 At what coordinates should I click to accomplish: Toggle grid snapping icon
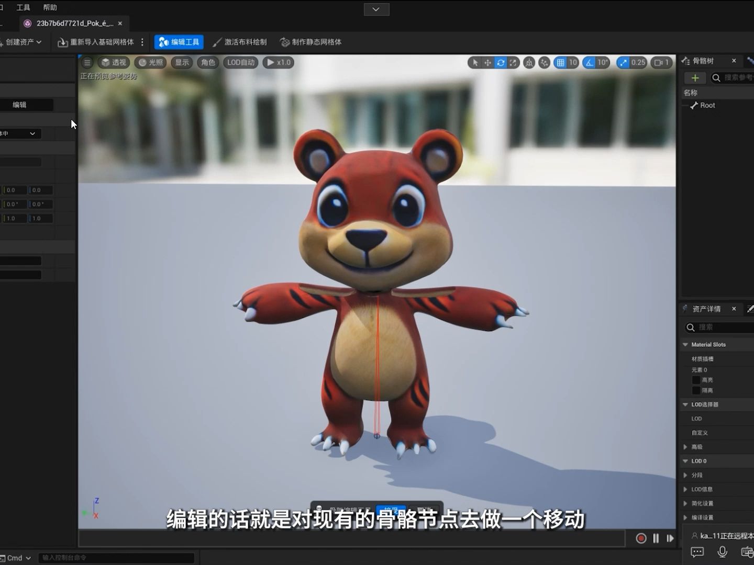(x=561, y=63)
